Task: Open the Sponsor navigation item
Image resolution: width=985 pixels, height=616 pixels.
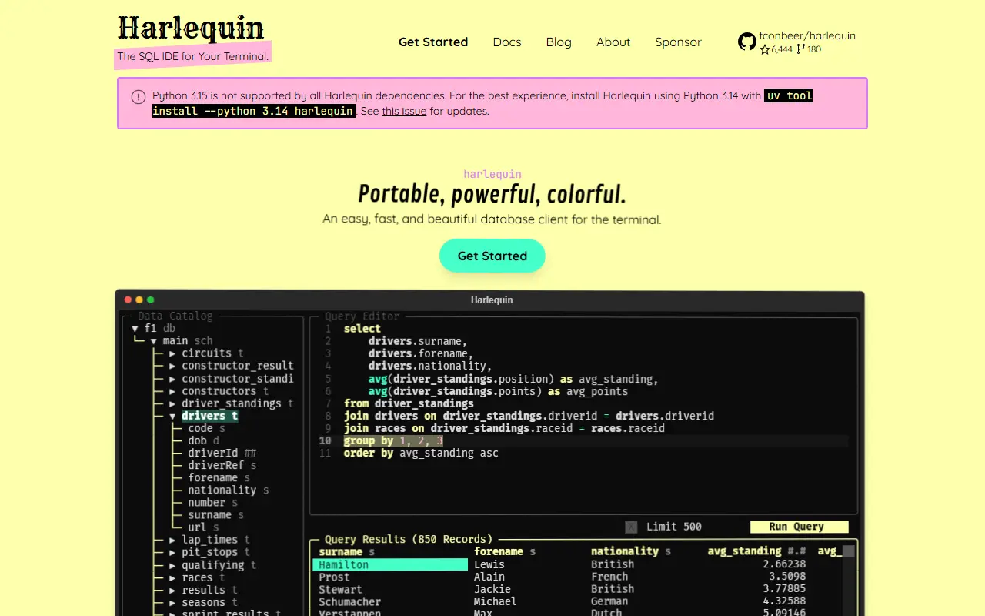Action: [678, 42]
